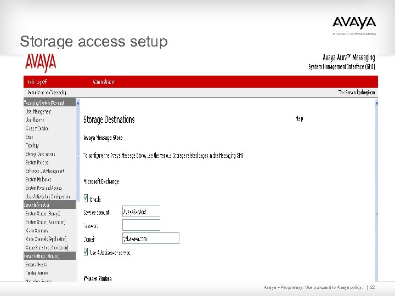Image resolution: width=395 pixels, height=296 pixels.
Task: Open User Activity Log Configuration link
Action: coord(48,197)
